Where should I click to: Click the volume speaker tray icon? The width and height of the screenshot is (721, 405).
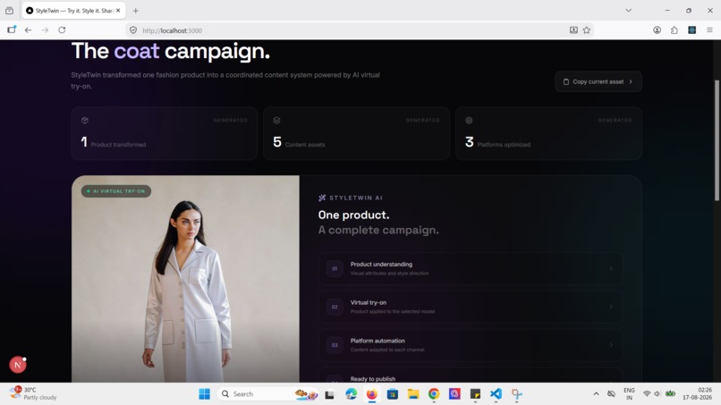point(657,394)
